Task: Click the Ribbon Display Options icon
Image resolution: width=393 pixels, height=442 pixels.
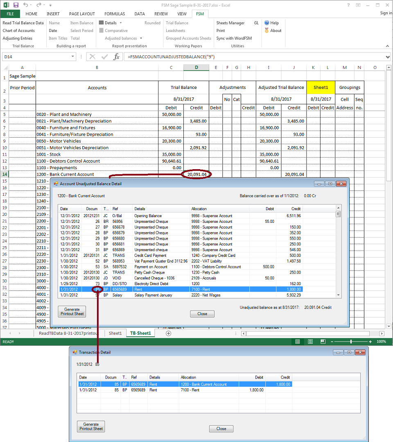Action: [358, 5]
